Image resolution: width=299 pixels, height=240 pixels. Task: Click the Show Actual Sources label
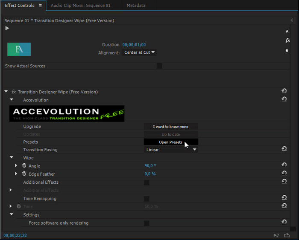coord(25,66)
